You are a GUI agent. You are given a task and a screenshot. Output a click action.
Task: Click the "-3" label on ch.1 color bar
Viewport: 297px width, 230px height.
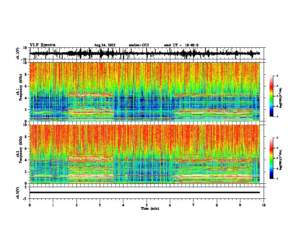277,76
